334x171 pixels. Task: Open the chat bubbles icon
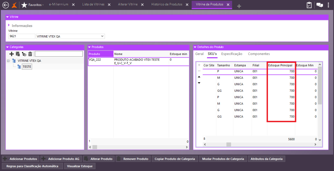point(319,5)
